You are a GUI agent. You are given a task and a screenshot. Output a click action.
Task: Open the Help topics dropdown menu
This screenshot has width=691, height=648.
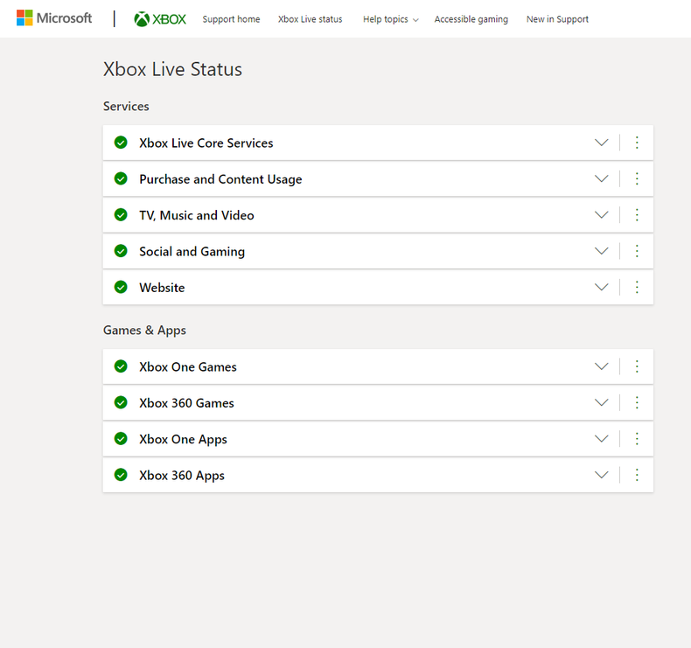(390, 19)
